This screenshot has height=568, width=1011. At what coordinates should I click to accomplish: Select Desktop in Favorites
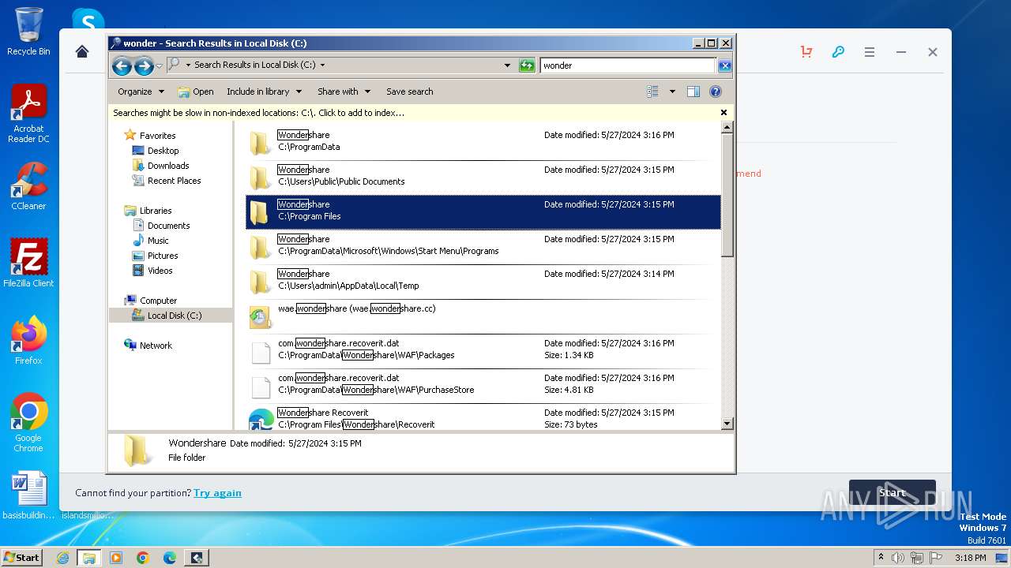163,151
